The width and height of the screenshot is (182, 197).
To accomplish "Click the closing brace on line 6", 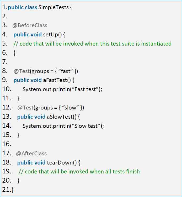I will click(15, 53).
